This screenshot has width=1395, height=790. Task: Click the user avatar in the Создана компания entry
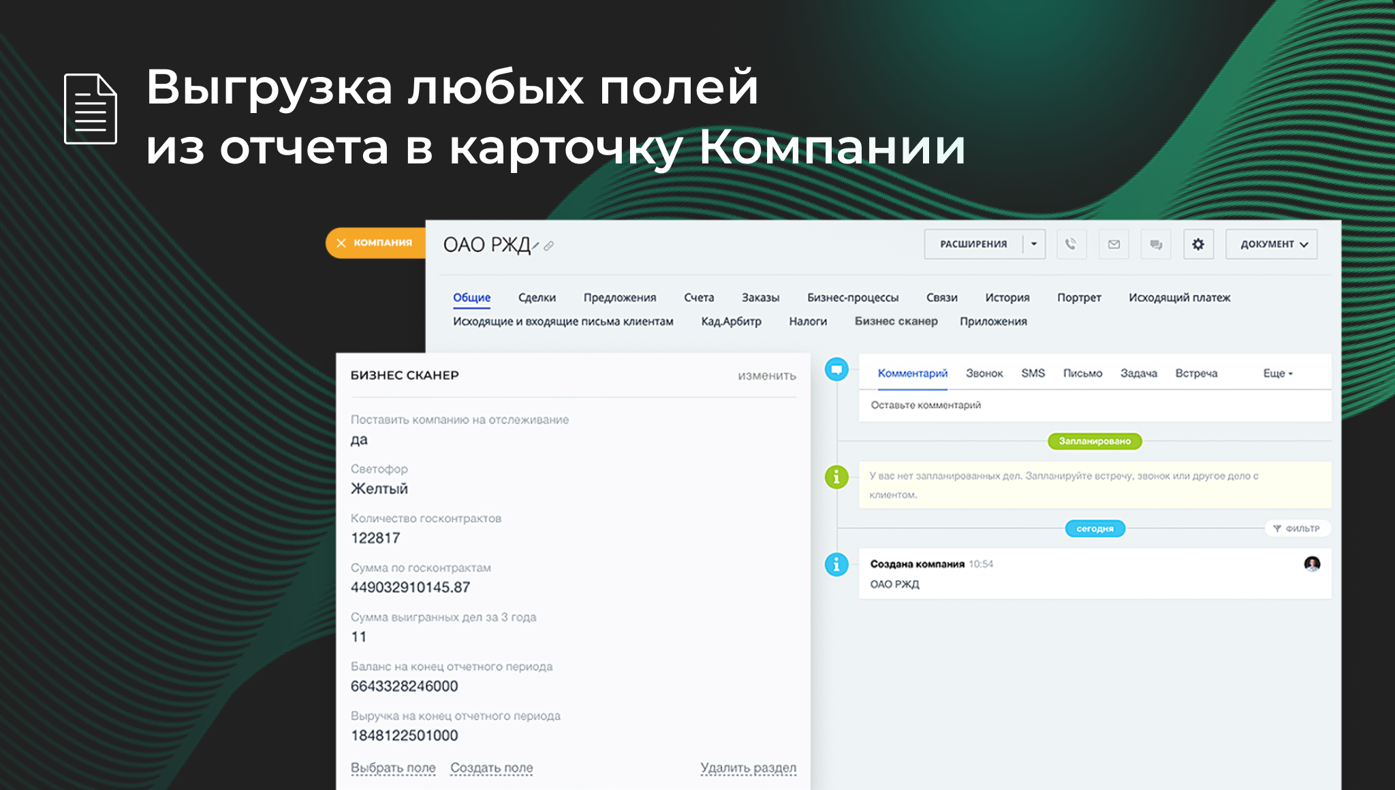[1312, 564]
